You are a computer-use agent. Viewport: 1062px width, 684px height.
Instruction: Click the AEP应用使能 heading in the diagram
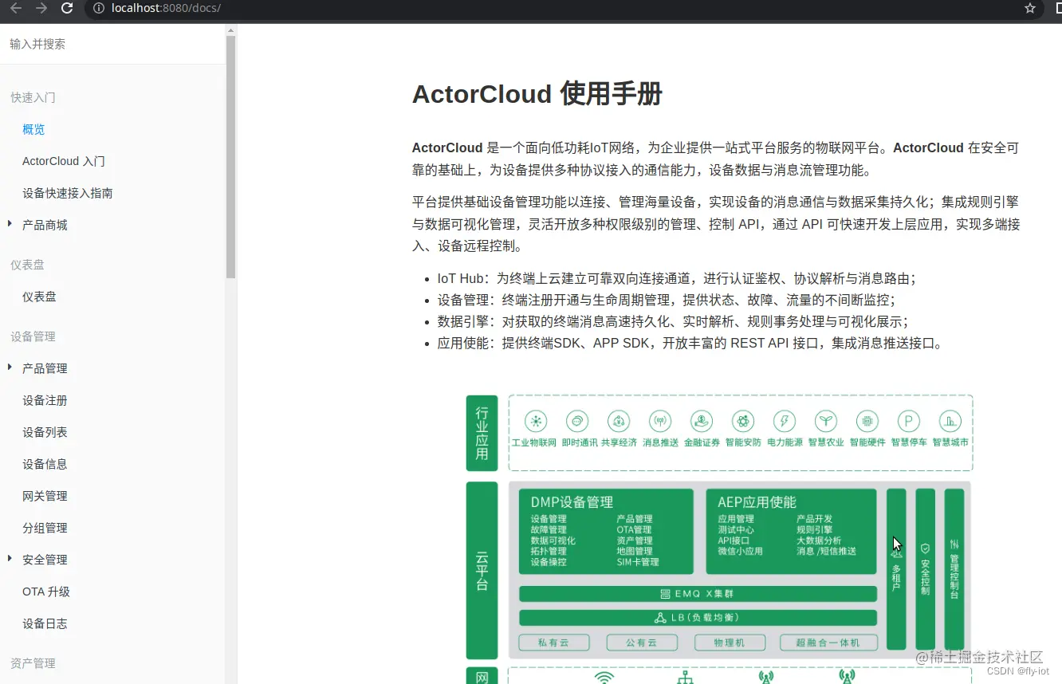pyautogui.click(x=757, y=502)
